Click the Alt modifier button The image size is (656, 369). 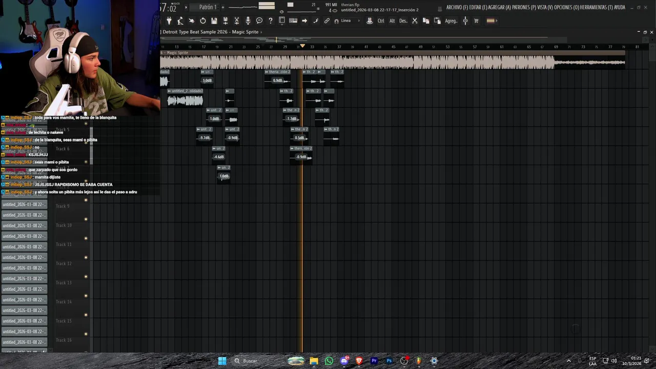coord(392,20)
